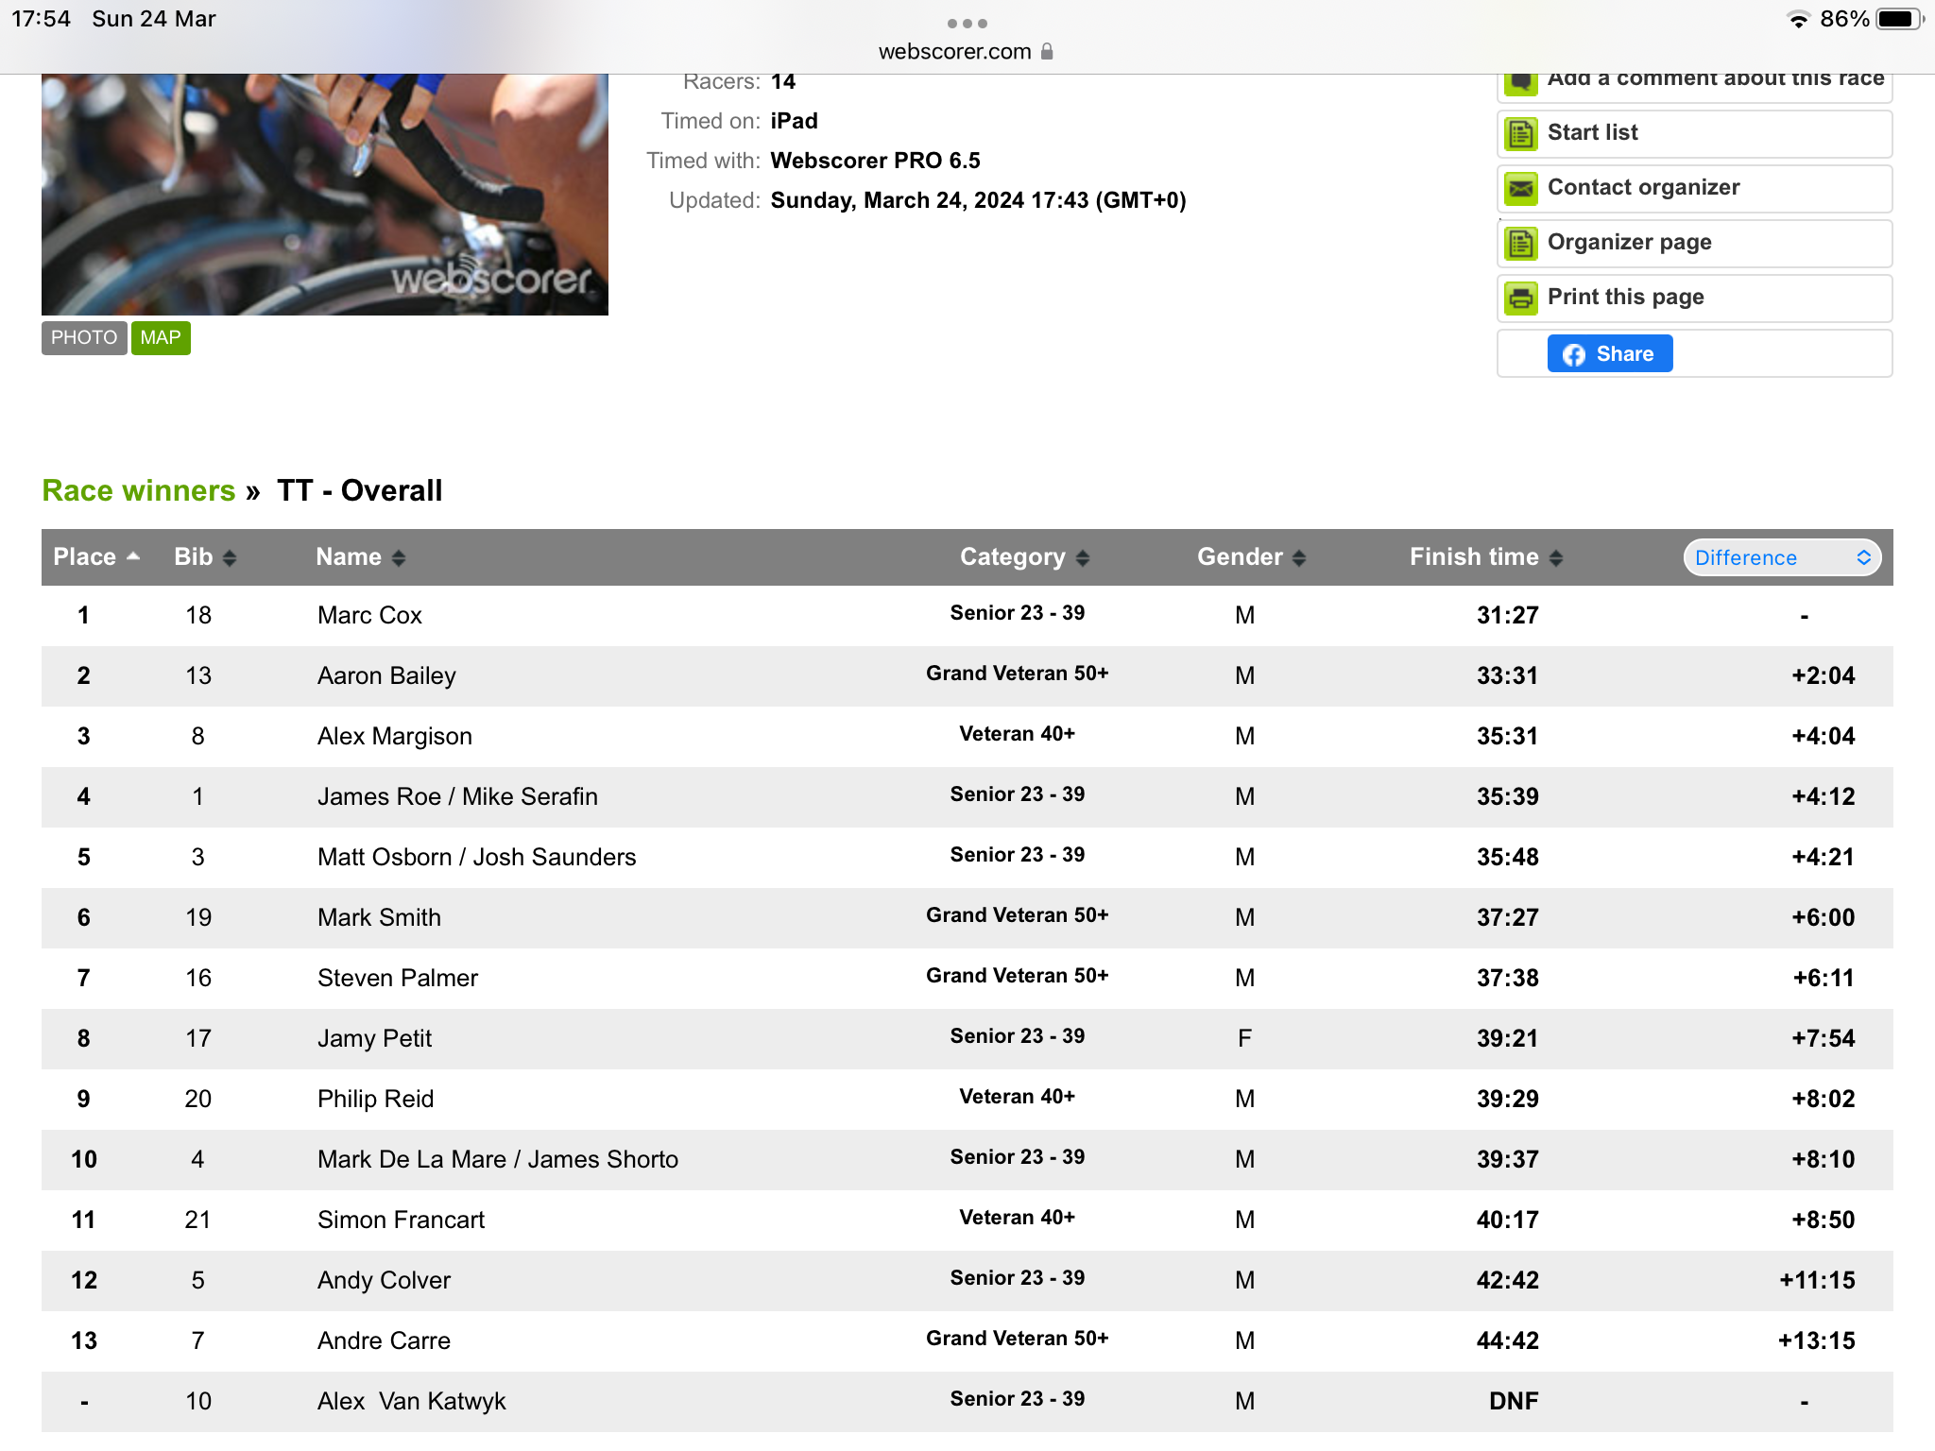Screen dimensions: 1935x1451
Task: Tap the three-dots multitasking icon at top
Action: [x=967, y=23]
